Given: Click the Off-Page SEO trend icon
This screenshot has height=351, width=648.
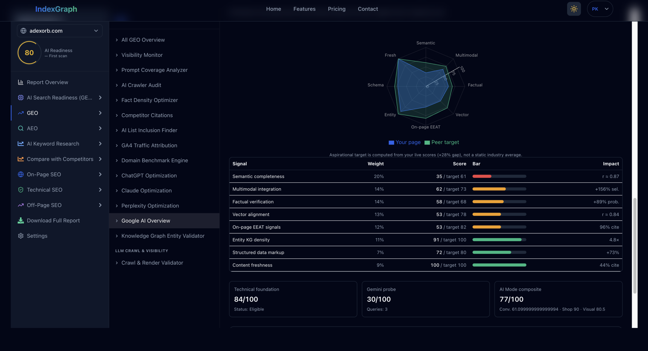Looking at the screenshot, I should 21,205.
